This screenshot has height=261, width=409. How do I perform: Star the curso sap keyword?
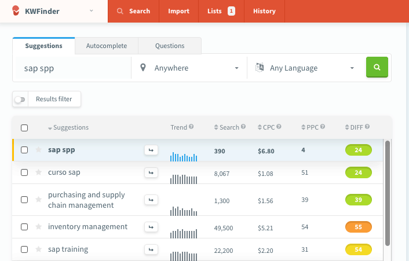point(38,172)
